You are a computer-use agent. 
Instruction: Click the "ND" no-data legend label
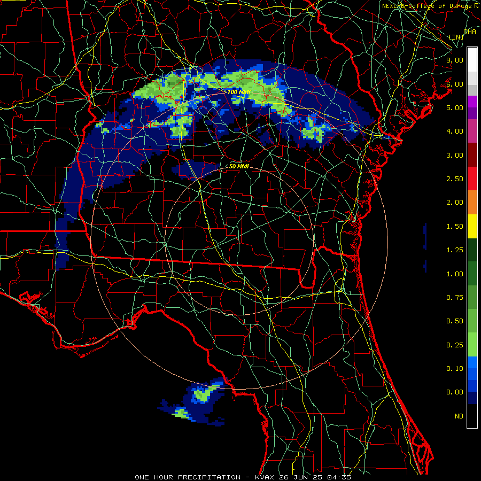coord(459,416)
